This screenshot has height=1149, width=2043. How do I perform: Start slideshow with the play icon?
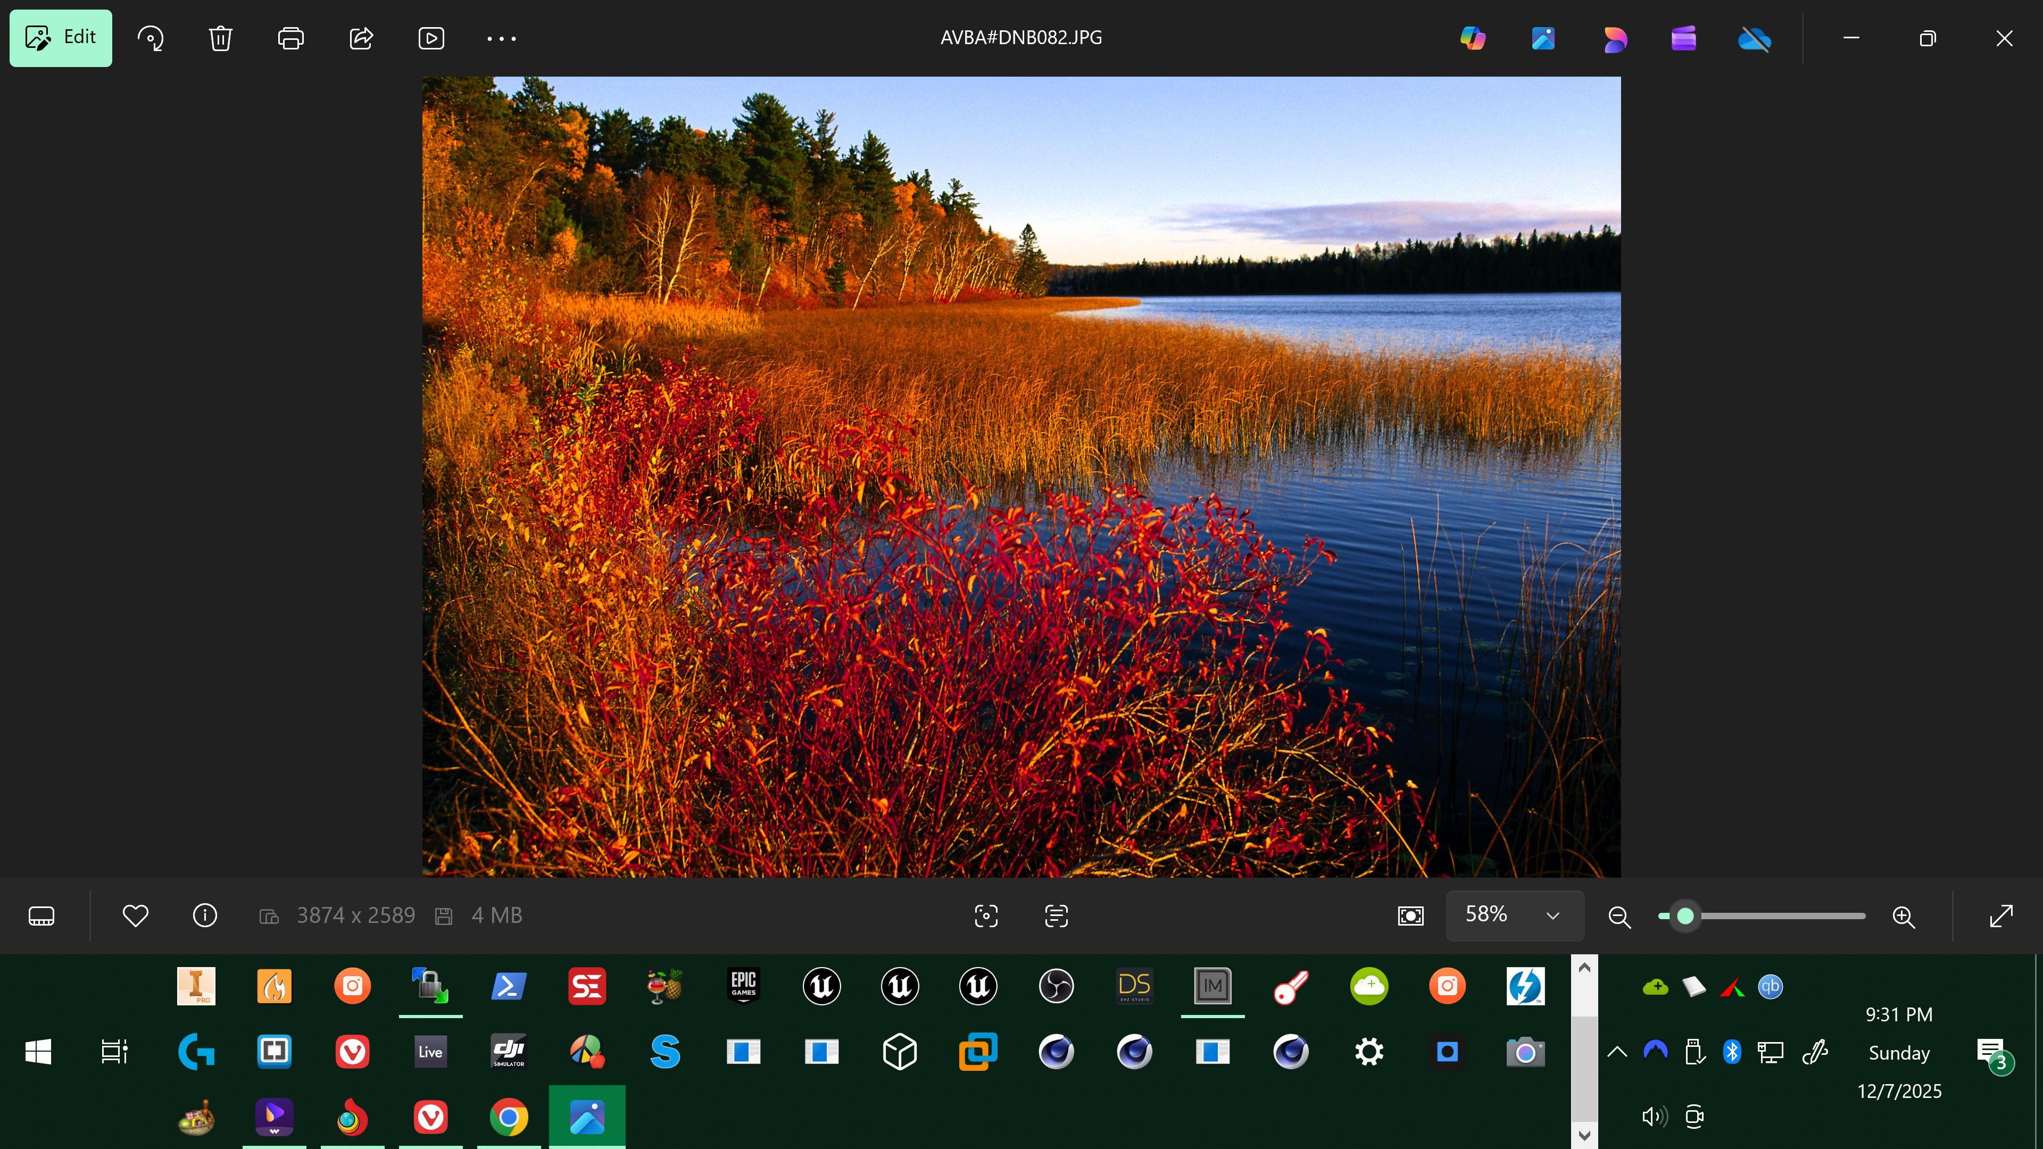click(x=430, y=38)
